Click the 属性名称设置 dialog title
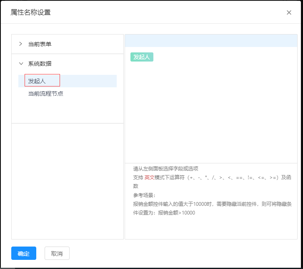The image size is (303, 269). point(30,12)
